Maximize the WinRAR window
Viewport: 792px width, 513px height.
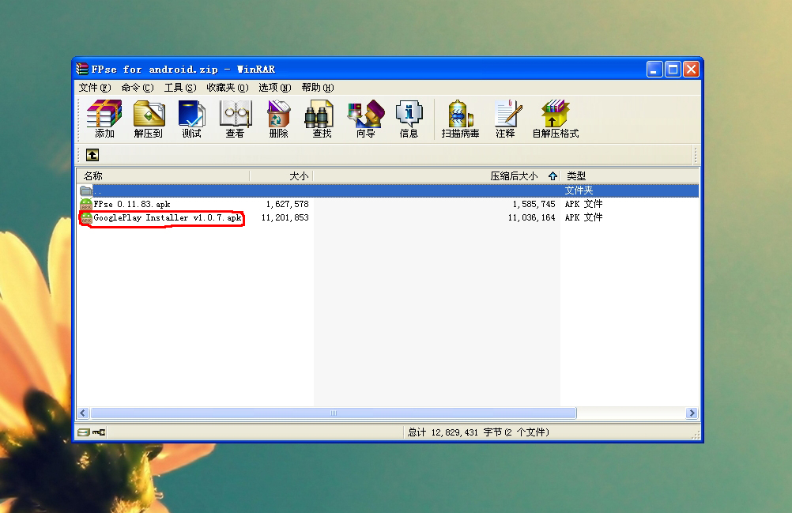[673, 70]
